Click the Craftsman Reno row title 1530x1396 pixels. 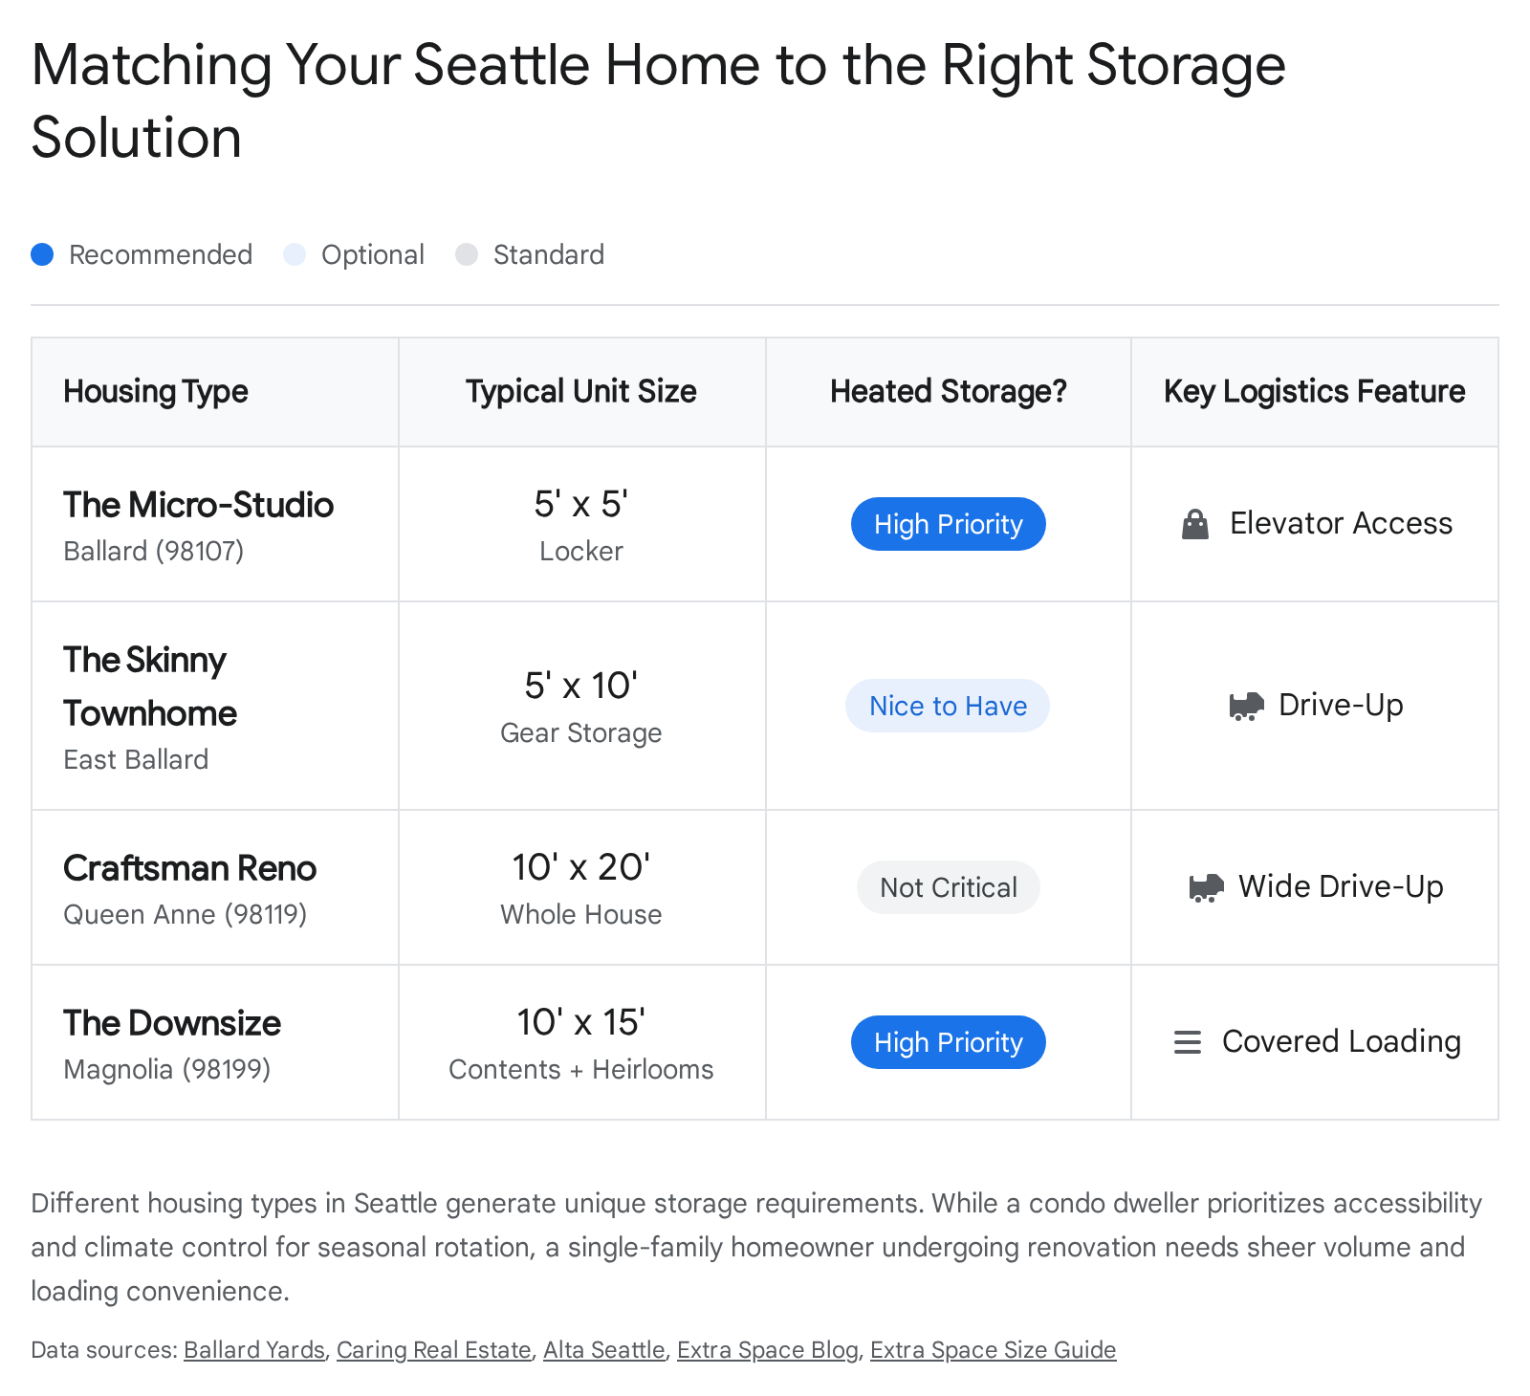(189, 868)
